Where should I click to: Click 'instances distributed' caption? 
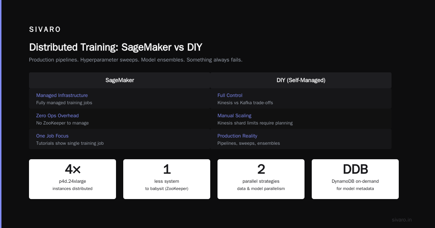[x=72, y=189]
